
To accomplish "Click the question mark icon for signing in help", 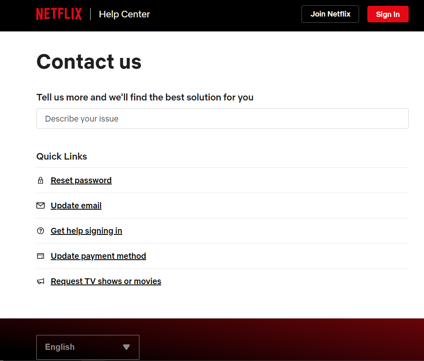I will tap(41, 230).
